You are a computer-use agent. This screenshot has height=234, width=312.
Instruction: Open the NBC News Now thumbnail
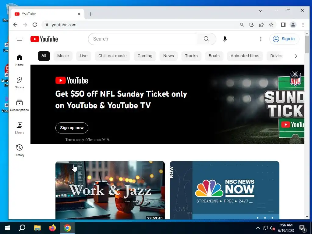pyautogui.click(x=225, y=190)
